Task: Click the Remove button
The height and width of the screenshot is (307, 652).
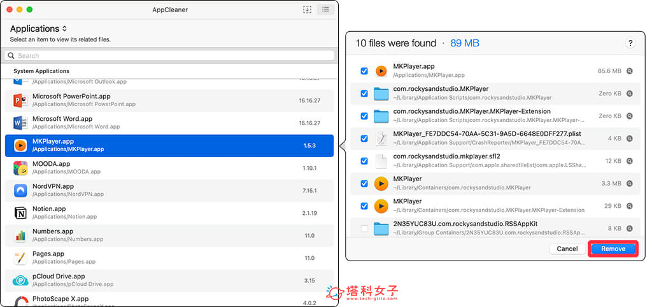Action: point(613,249)
